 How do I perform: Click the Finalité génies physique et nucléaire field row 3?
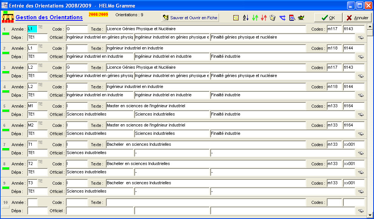[x=282, y=76]
